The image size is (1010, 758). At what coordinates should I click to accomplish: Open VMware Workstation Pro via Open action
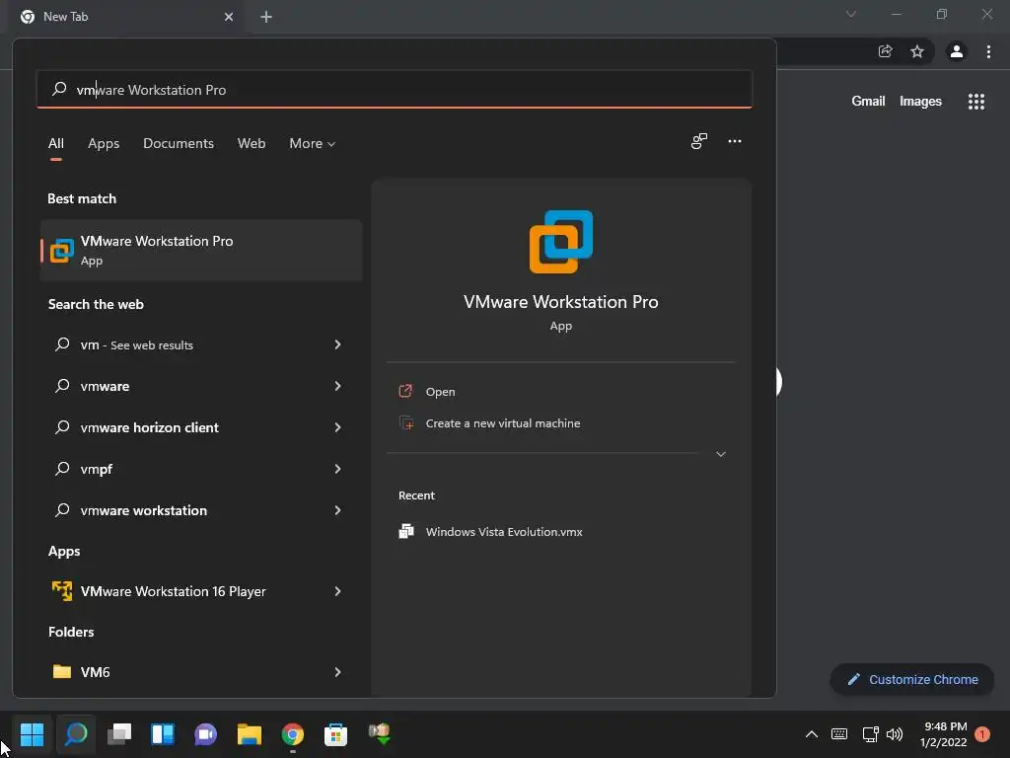(x=440, y=391)
